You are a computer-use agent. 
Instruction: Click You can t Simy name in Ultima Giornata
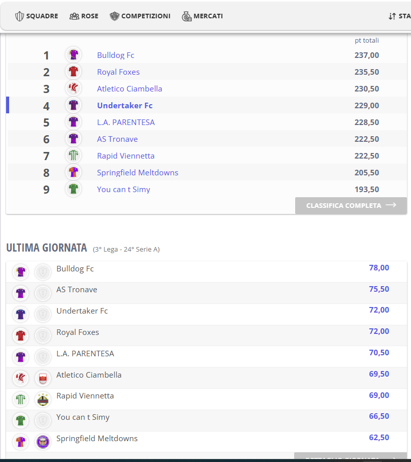click(x=83, y=417)
